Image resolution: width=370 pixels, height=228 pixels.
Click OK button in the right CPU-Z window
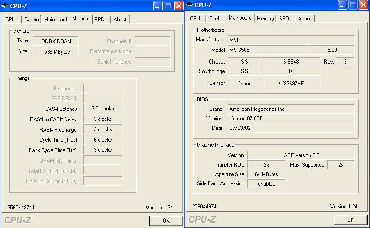tap(350, 219)
